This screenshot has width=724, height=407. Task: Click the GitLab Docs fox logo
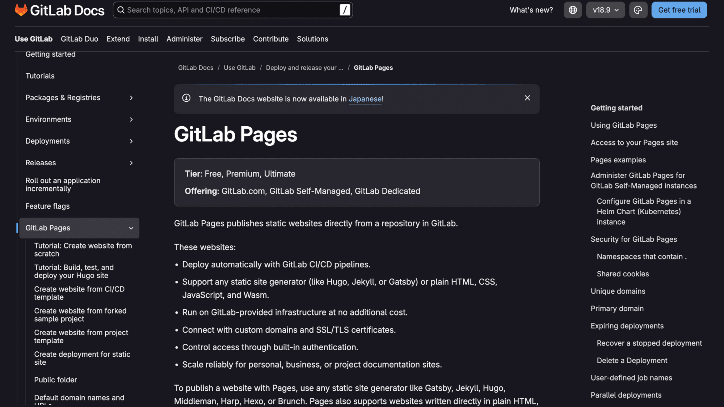(x=21, y=10)
